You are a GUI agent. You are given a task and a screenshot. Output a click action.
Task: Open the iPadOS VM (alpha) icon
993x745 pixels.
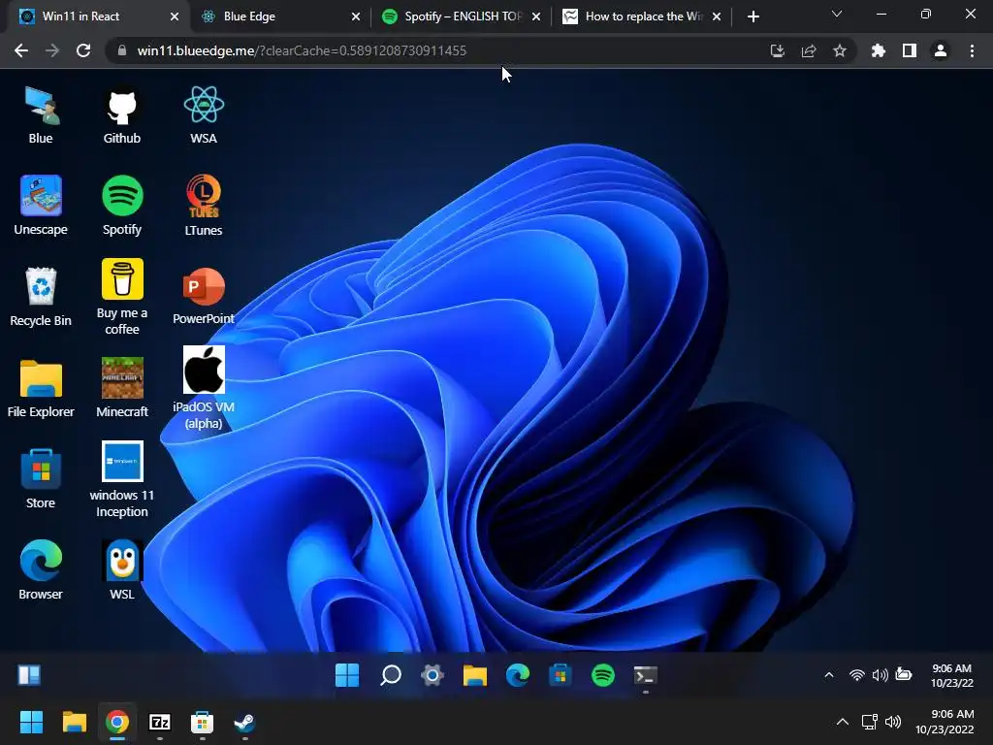204,388
